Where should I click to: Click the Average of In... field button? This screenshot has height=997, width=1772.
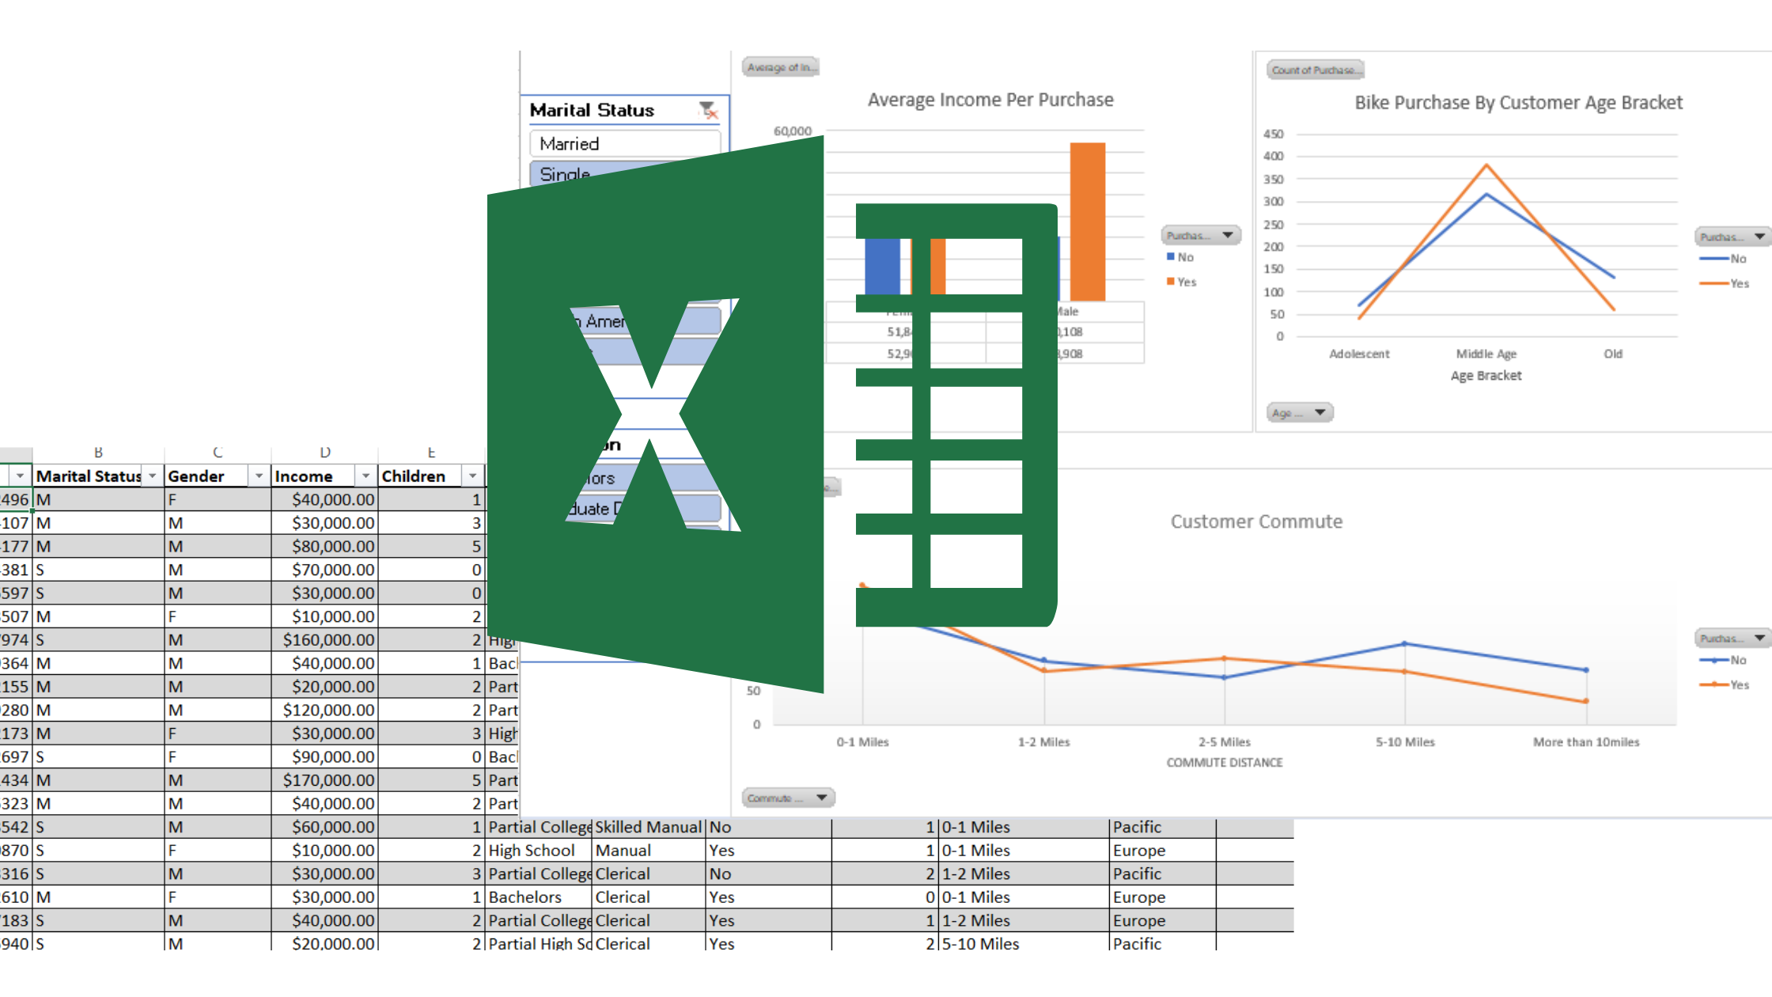780,67
